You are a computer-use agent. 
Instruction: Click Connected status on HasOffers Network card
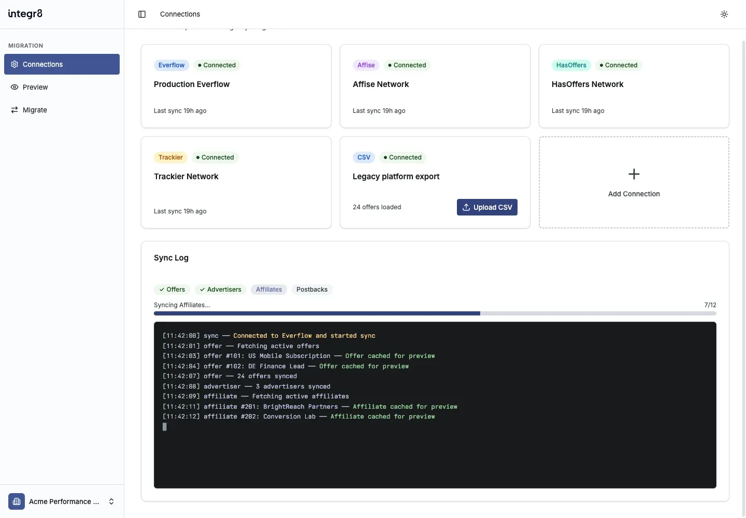(618, 65)
